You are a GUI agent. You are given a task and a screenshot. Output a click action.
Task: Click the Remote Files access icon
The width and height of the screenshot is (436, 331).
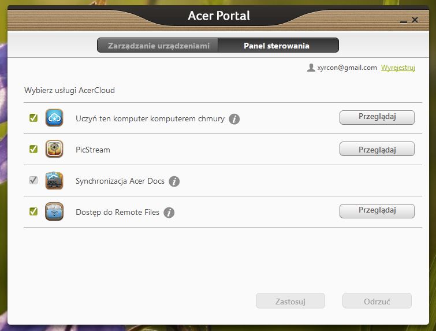tap(54, 211)
